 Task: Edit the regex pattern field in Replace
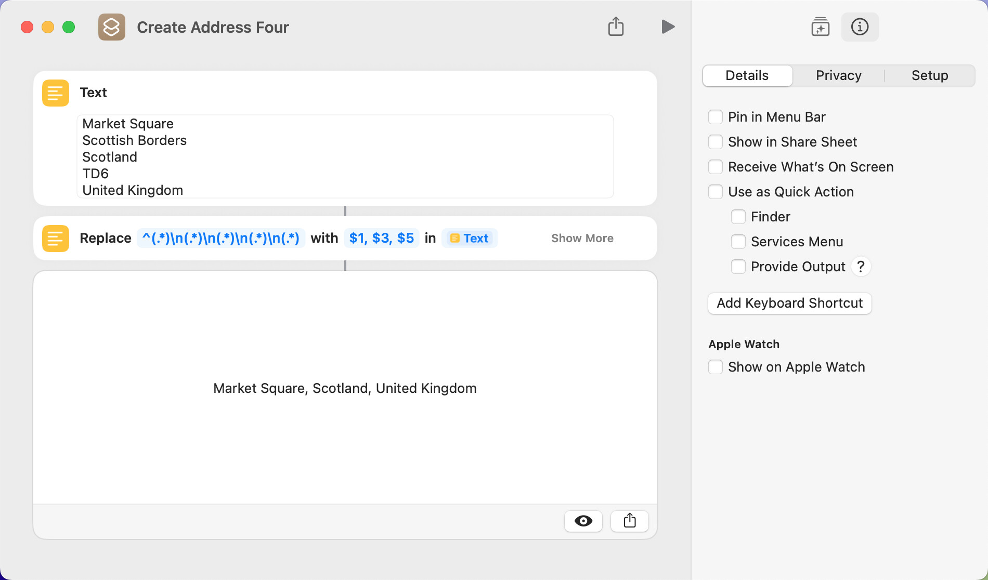point(221,239)
